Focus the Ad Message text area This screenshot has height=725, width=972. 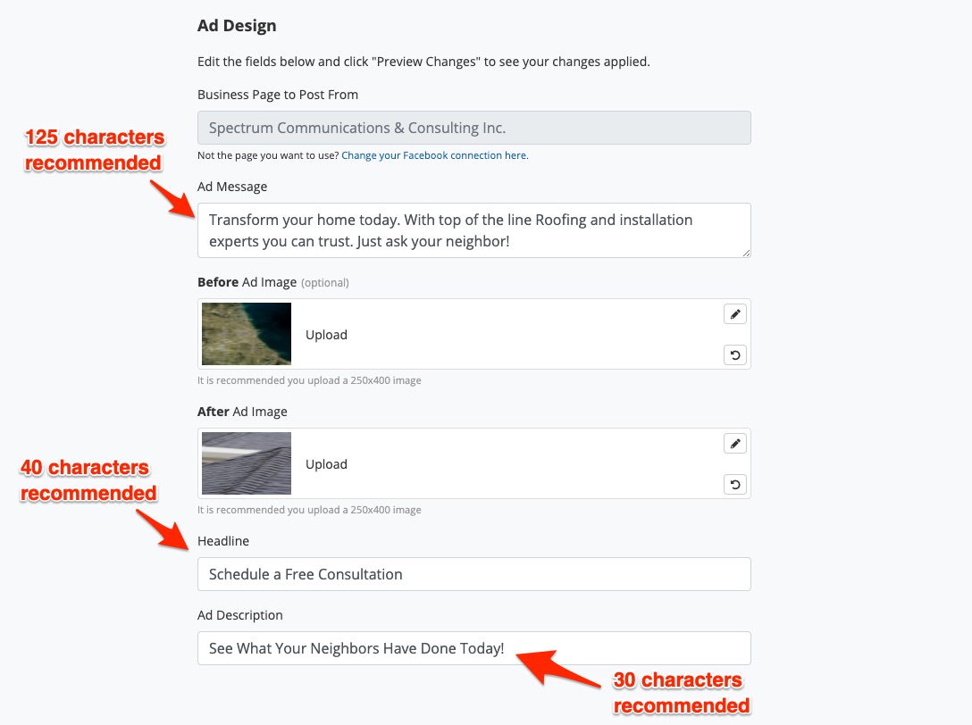pyautogui.click(x=473, y=230)
